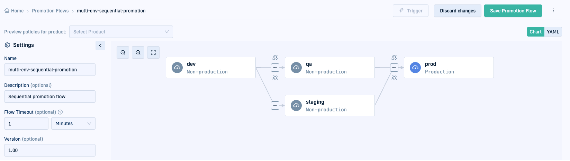Switch to the Chart view
The width and height of the screenshot is (570, 161).
[535, 32]
